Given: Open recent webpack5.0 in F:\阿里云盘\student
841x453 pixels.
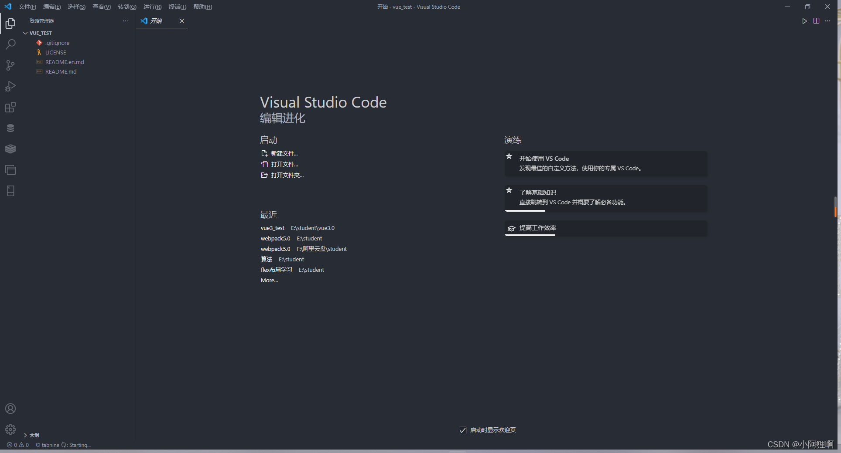Looking at the screenshot, I should pos(276,249).
